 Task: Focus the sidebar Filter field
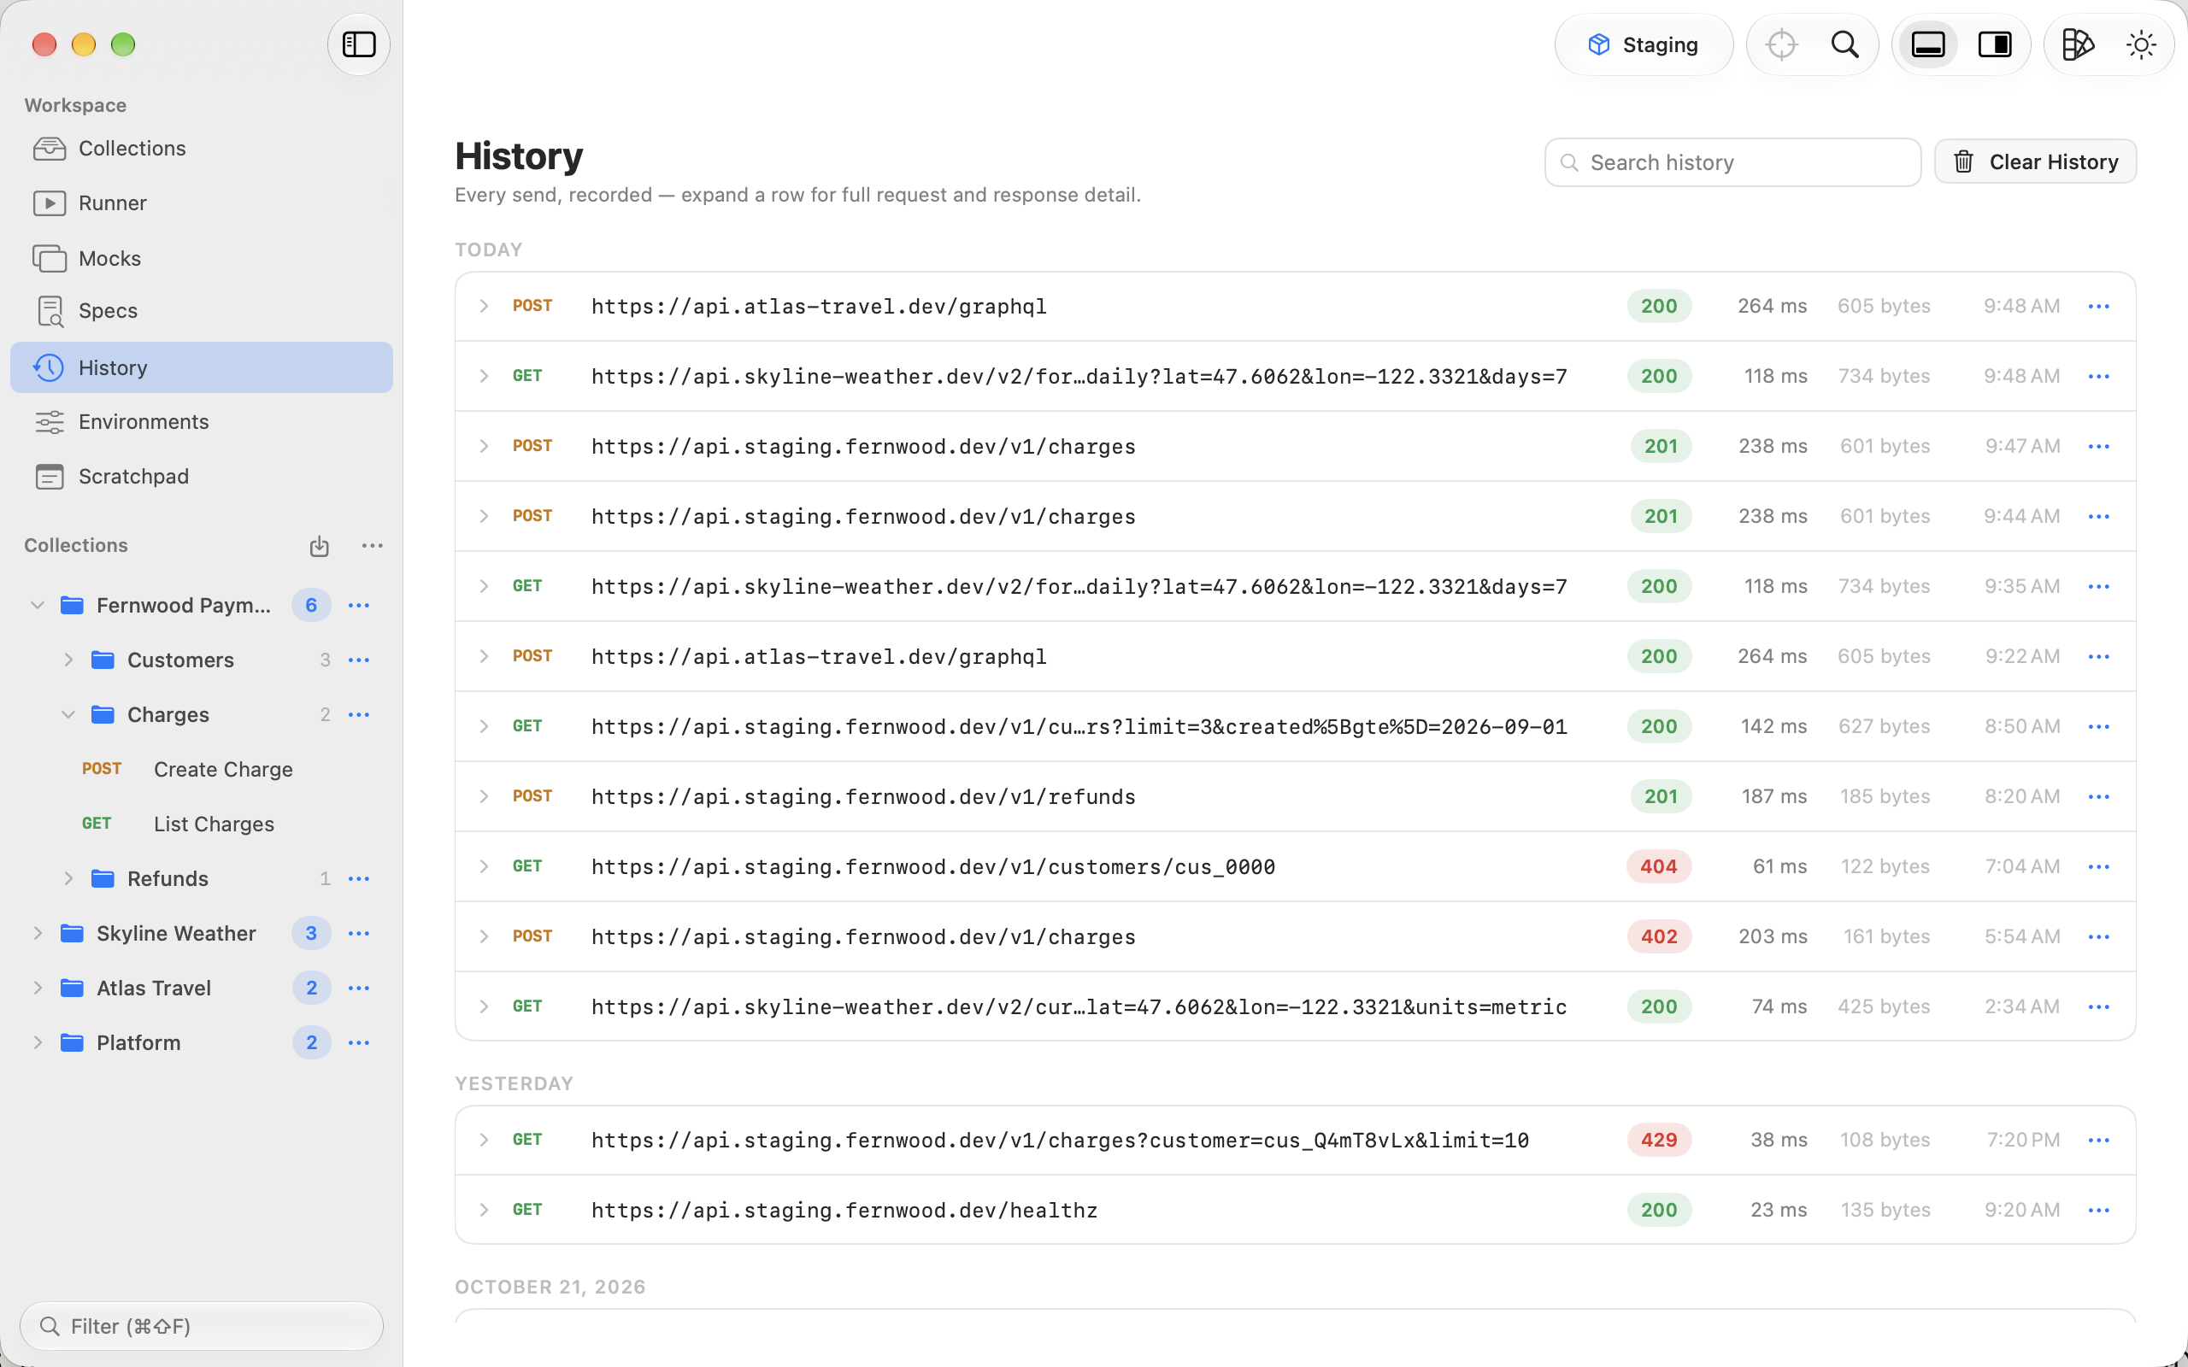coord(201,1326)
